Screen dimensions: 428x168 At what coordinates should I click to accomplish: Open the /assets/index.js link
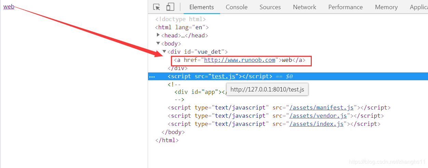(316, 124)
